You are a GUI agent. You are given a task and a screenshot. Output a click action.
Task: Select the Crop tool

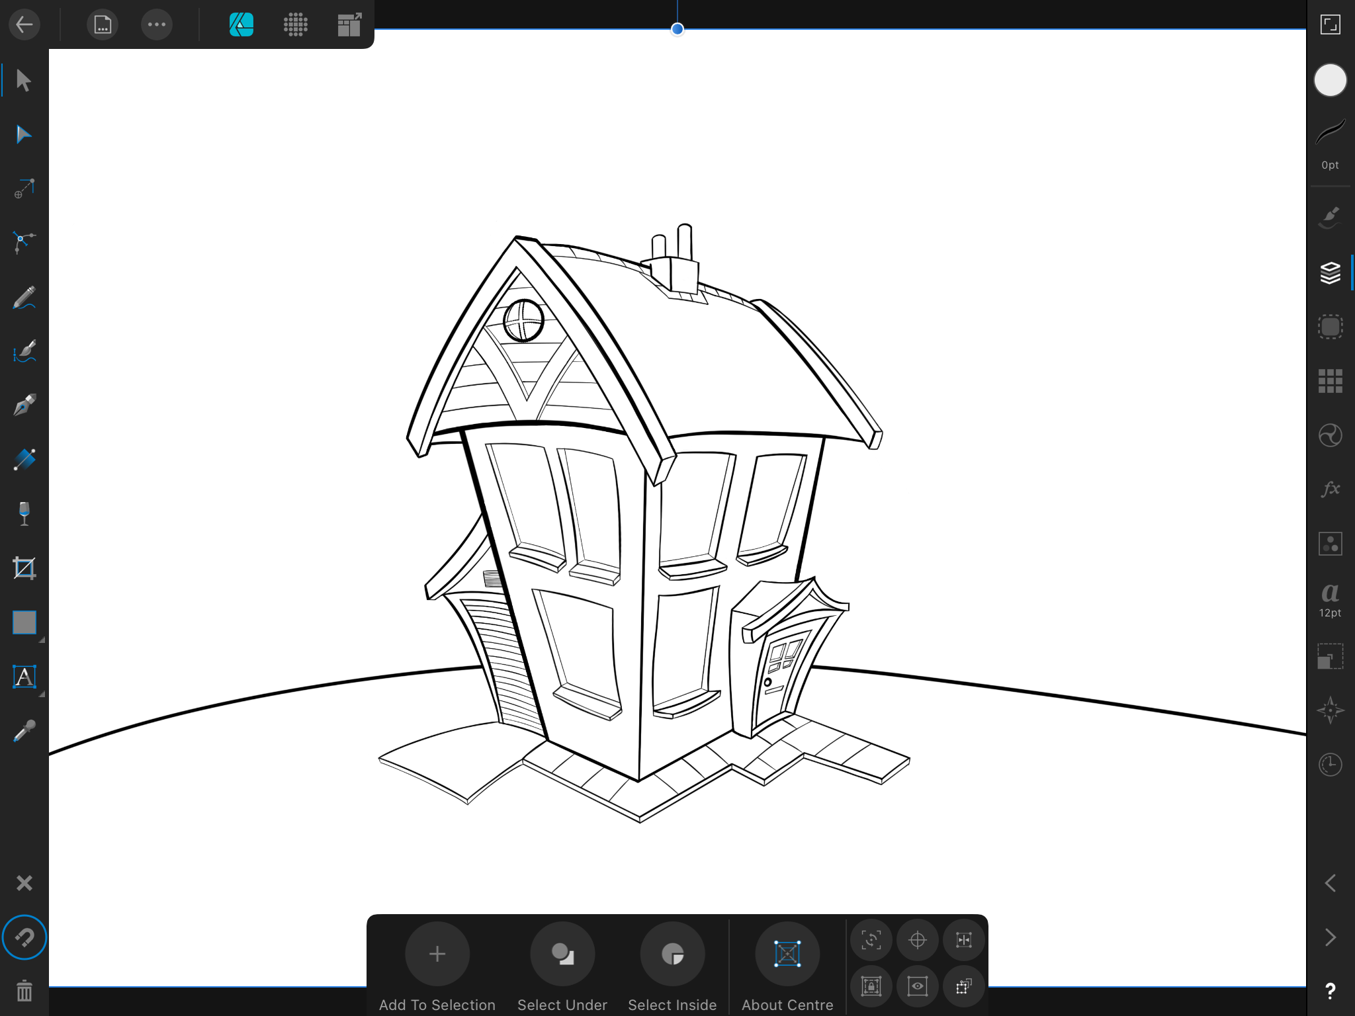click(x=24, y=568)
